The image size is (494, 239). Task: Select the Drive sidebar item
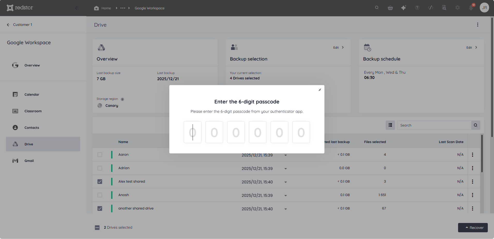coord(43,144)
